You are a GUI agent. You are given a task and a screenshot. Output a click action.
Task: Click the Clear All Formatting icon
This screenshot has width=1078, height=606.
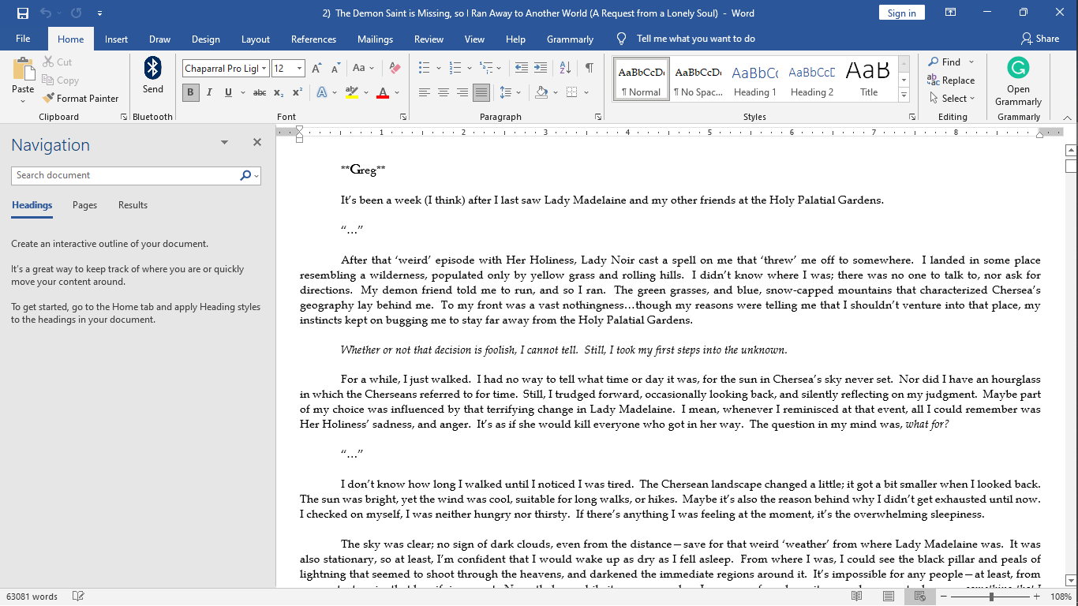pos(395,68)
